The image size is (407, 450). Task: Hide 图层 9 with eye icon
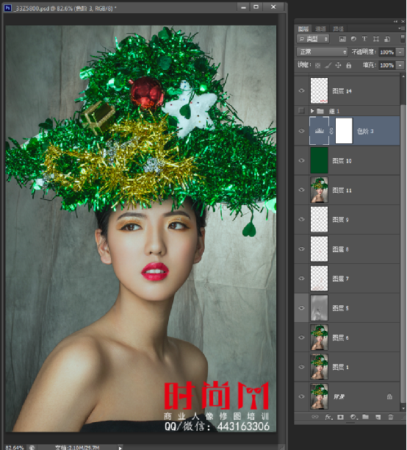tap(301, 219)
